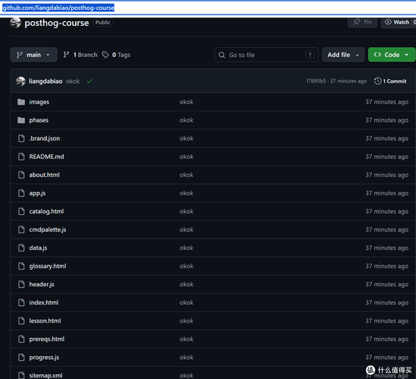The height and width of the screenshot is (379, 416).
Task: Click the file icon beside glossary.html
Action: coord(21,266)
